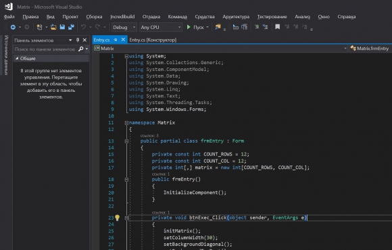Click the lightbulb quick actions icon

[x=117, y=218]
